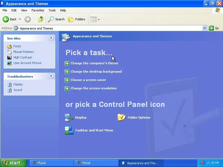Screen dimensions: 223x167
Task: Open the Display troubleshooter link
Action: coord(18,84)
